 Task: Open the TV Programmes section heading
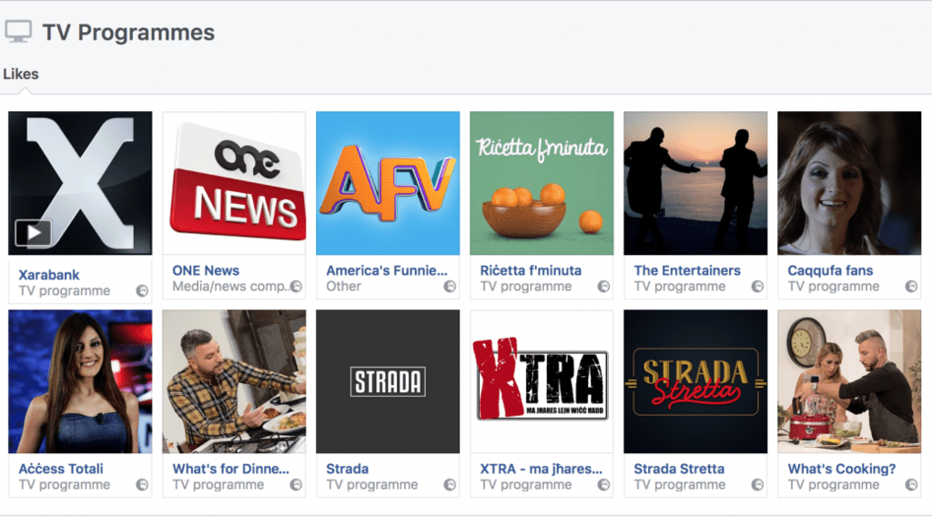click(128, 33)
